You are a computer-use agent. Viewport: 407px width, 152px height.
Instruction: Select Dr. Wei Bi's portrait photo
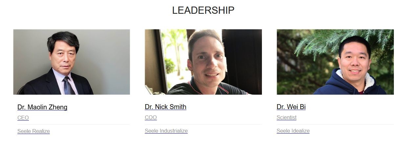tap(335, 62)
